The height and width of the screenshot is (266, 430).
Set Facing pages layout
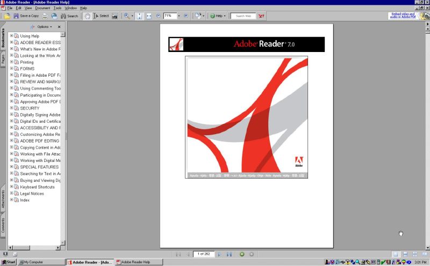(x=425, y=254)
